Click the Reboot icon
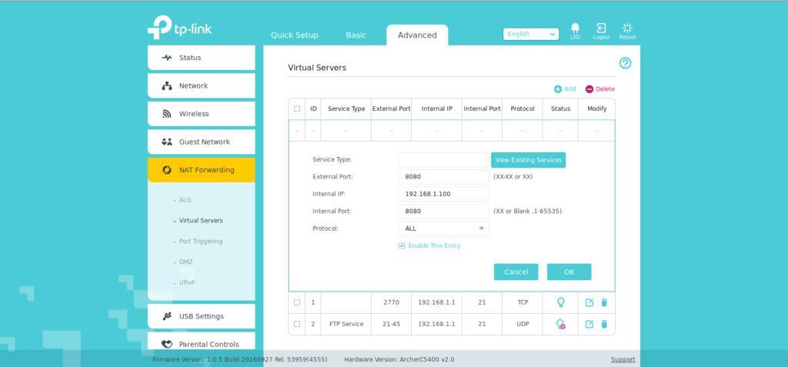Screen dimensions: 788x367 627,29
